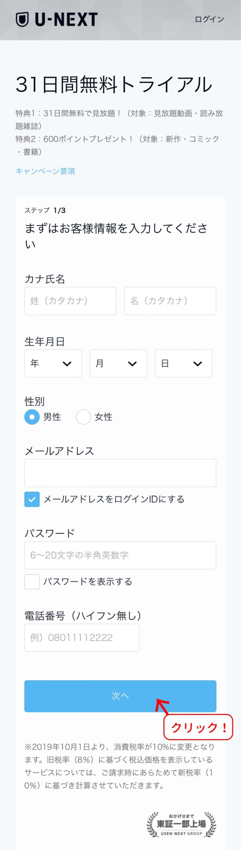Image resolution: width=241 pixels, height=850 pixels.
Task: Click the パスワード input field
Action: (x=120, y=555)
